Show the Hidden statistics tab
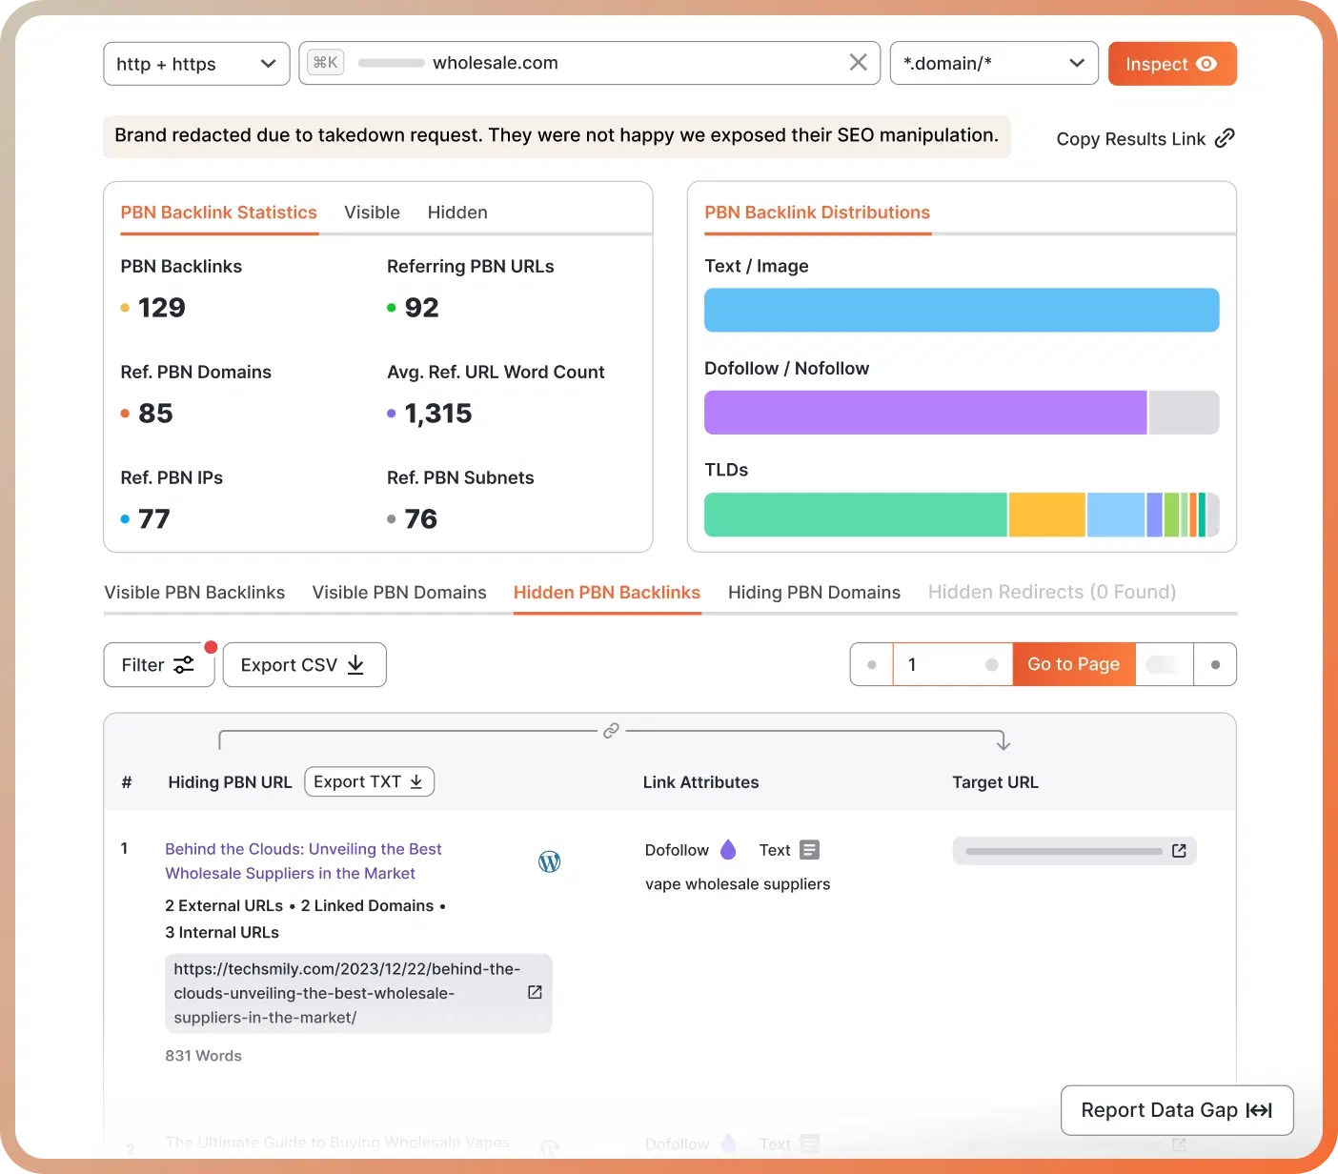 click(x=457, y=213)
